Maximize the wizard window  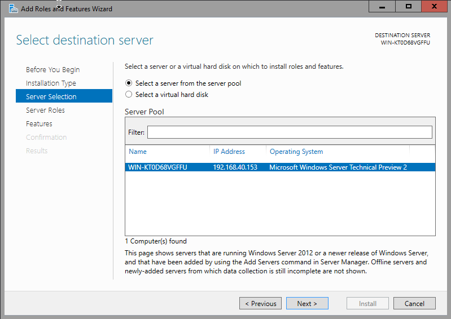click(409, 6)
